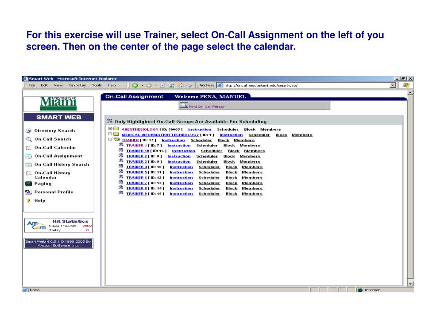Open Members for TRAINER 8
436x327 pixels.
click(252, 189)
